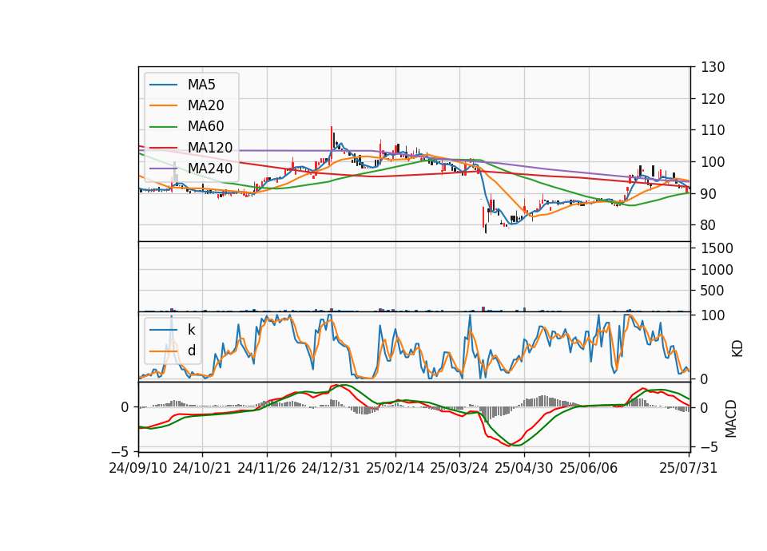Screen dimensions: 767x551
Task: Click the d legend entry in KD panel
Action: [192, 351]
